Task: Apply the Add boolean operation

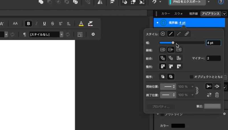Action: pos(41,2)
